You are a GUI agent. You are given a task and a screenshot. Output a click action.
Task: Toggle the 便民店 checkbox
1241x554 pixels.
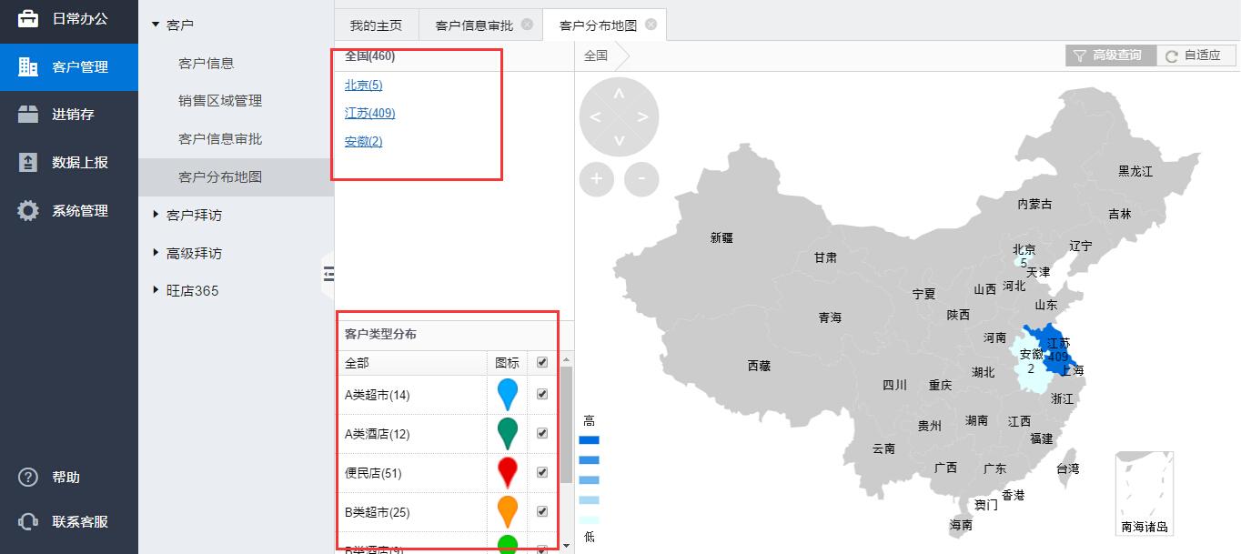coord(542,473)
